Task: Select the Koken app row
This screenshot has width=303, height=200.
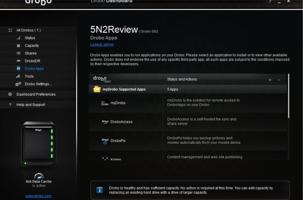Action: click(188, 156)
